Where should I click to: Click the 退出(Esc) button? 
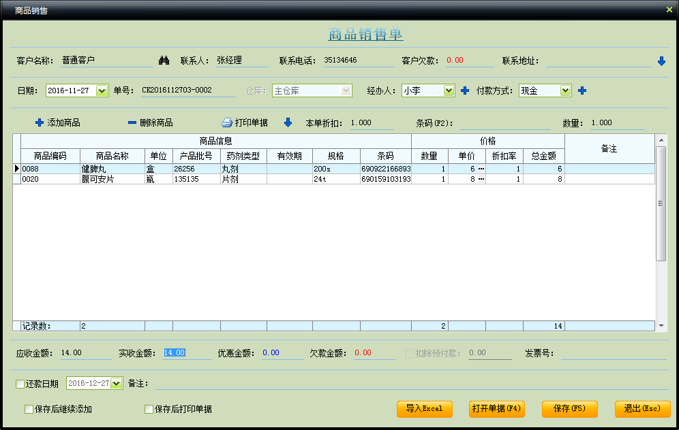(643, 409)
